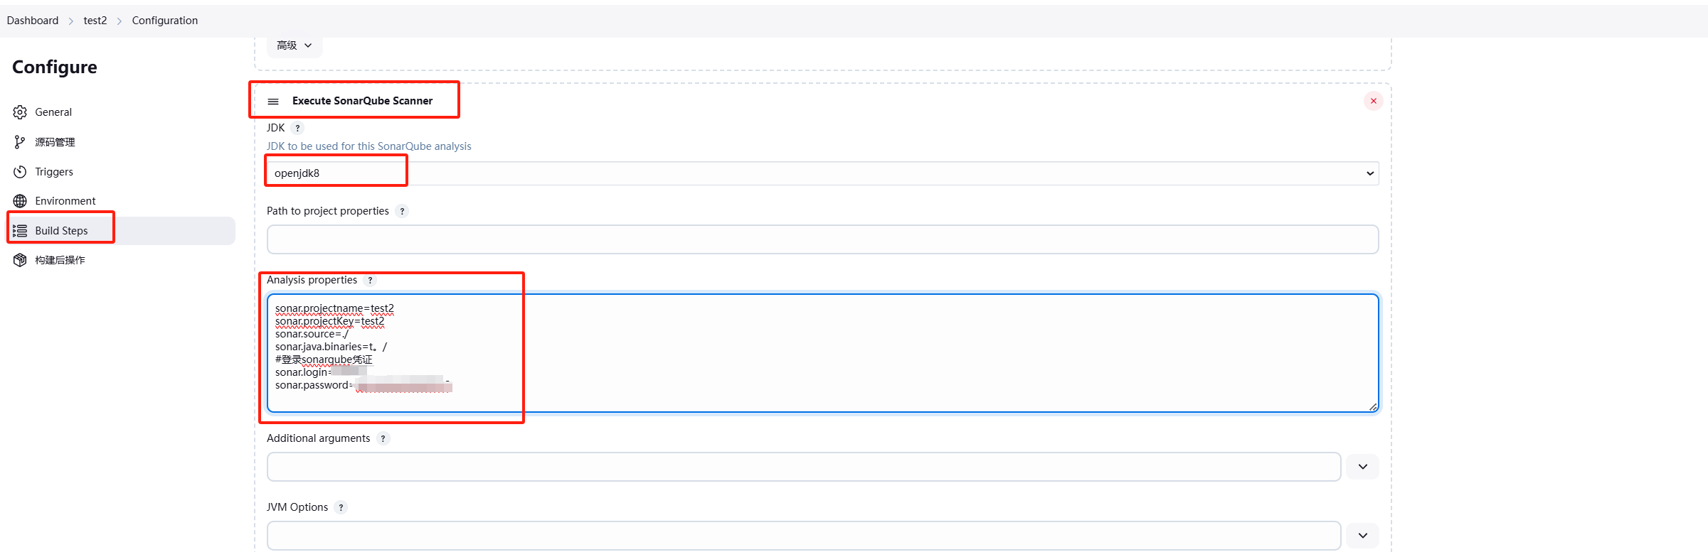Expand the JVM Options field
Screen dimensions: 1708x552
coord(1362,536)
